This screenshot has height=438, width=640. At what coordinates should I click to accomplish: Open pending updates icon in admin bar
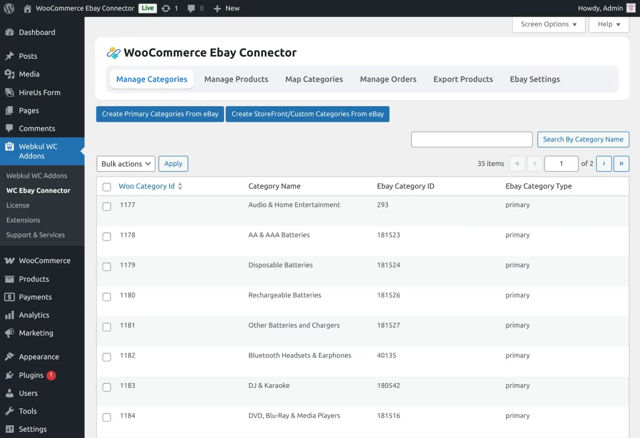[x=166, y=8]
